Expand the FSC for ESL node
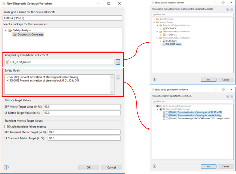 point(161,29)
